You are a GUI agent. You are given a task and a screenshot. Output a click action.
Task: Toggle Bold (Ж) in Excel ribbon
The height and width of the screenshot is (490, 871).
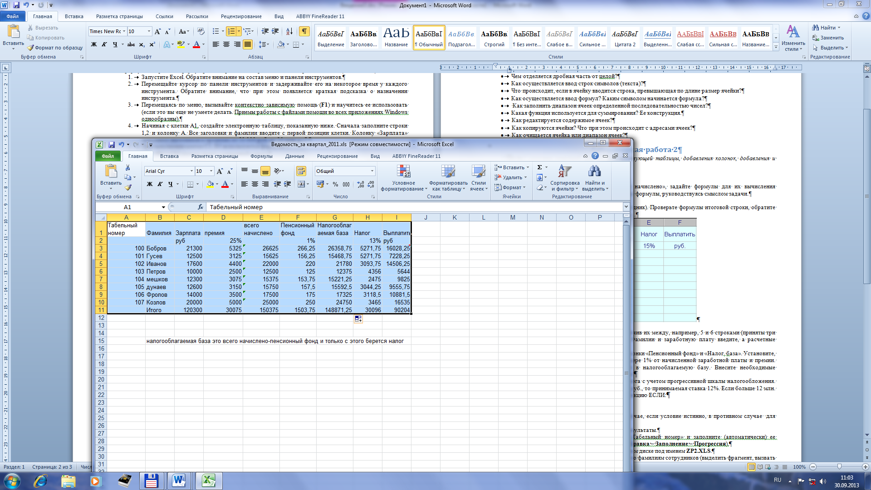(150, 184)
